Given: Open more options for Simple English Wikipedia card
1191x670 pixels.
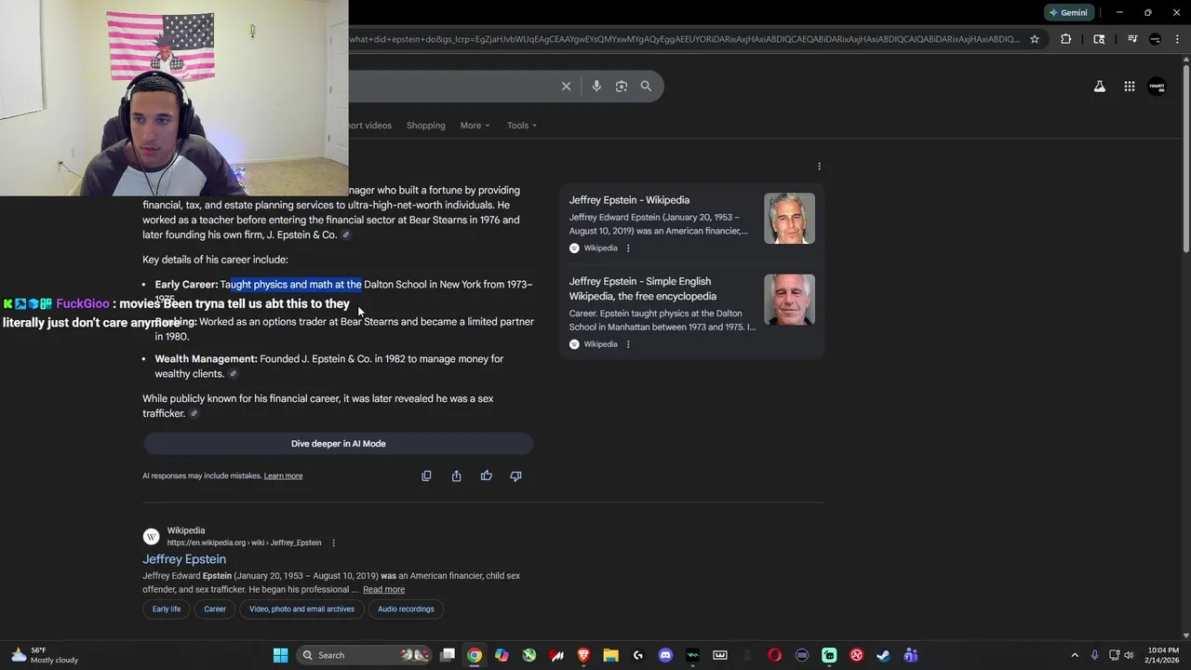Looking at the screenshot, I should point(628,344).
